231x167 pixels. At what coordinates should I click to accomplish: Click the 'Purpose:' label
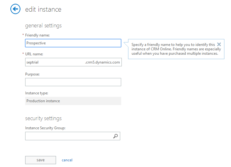click(32, 74)
